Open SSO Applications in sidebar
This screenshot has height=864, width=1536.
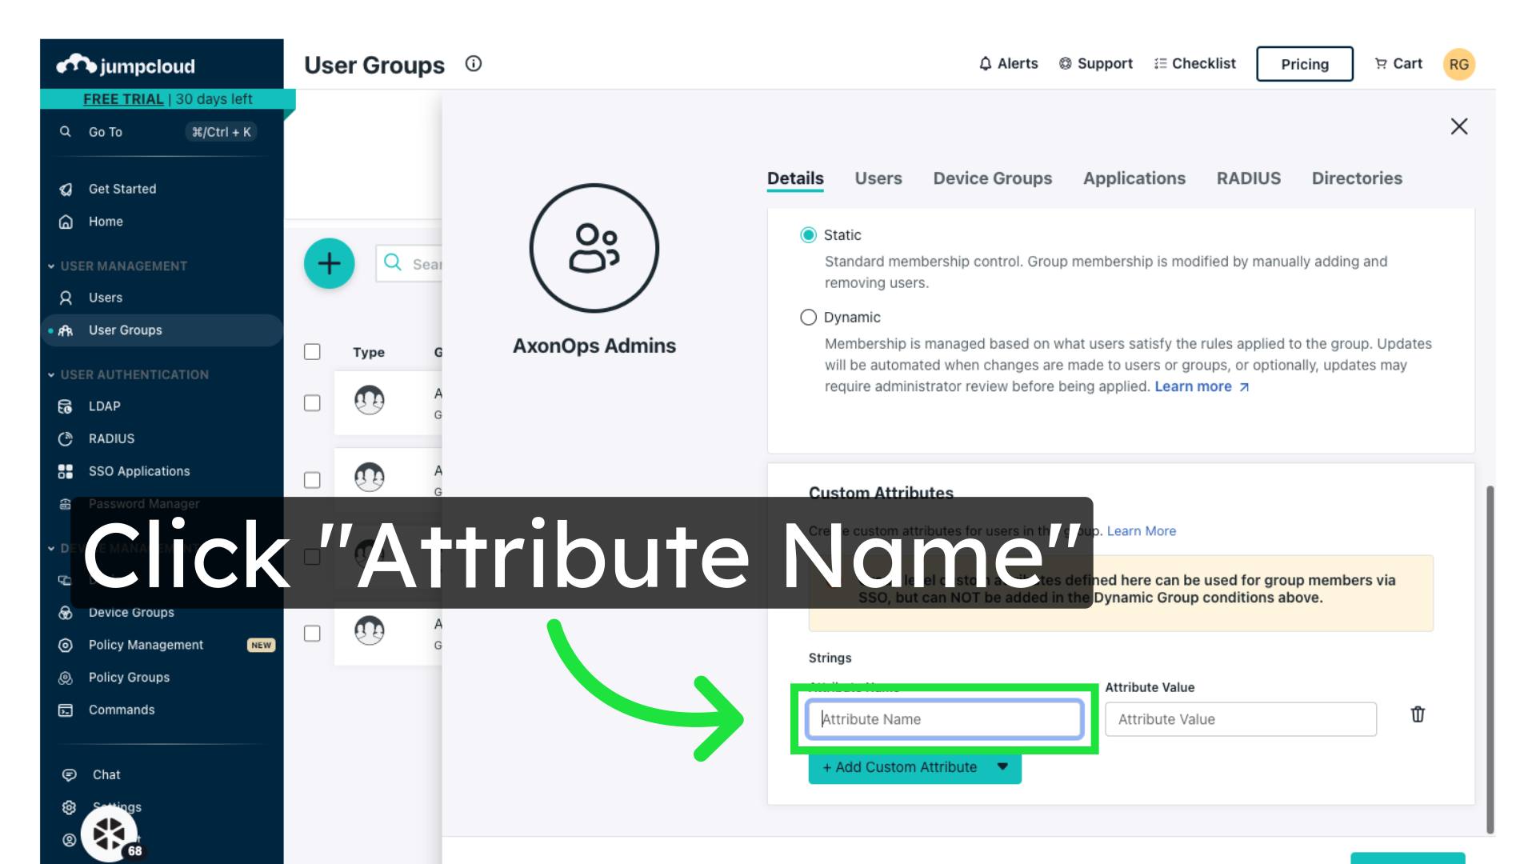(139, 471)
